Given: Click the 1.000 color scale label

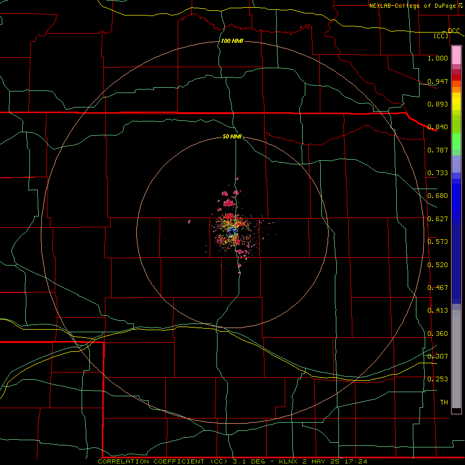Looking at the screenshot, I should click(438, 58).
